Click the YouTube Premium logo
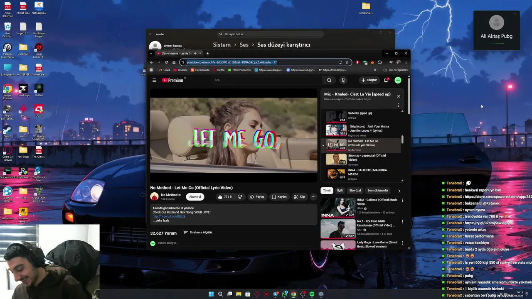The width and height of the screenshot is (532, 299). point(172,80)
